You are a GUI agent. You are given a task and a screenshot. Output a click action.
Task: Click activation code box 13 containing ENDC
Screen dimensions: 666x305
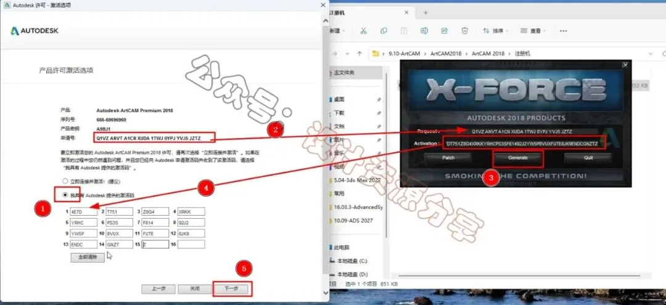coord(84,245)
